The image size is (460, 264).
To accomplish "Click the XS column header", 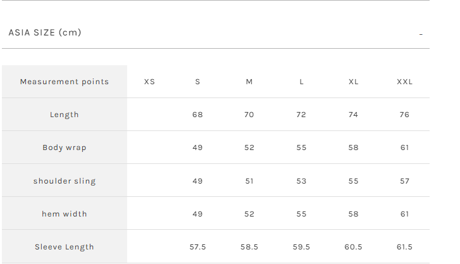I will tap(149, 82).
